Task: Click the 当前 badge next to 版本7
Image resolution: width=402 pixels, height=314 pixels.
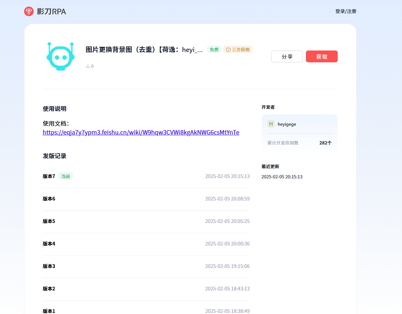Action: (x=65, y=176)
